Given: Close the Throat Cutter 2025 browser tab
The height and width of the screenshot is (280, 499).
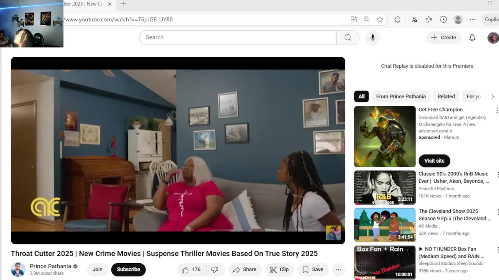Looking at the screenshot, I should (110, 4).
